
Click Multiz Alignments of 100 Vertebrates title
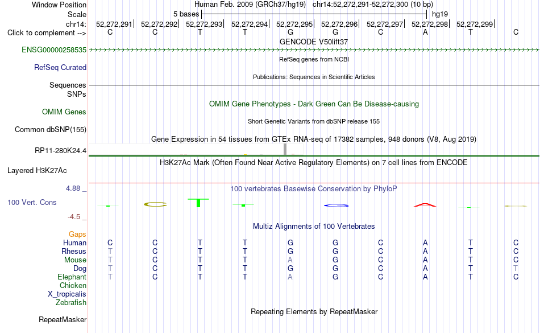coord(314,226)
